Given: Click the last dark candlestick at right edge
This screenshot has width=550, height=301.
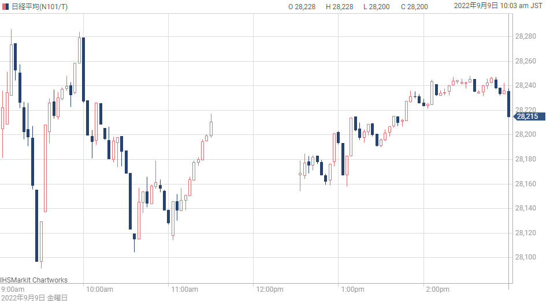Looking at the screenshot, I should tap(508, 104).
